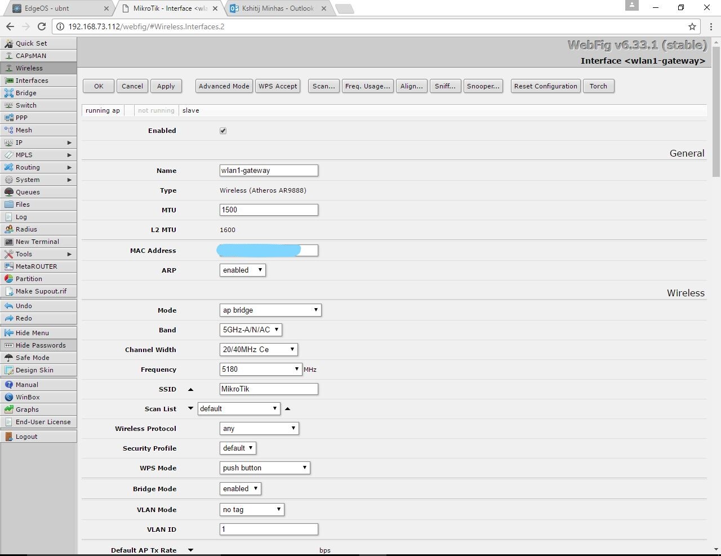The width and height of the screenshot is (721, 556).
Task: Open Design Skin in the sidebar
Action: click(x=38, y=370)
